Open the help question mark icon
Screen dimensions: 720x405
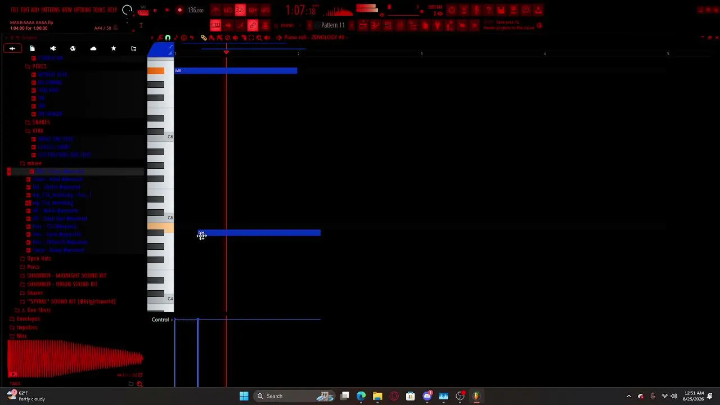488,10
